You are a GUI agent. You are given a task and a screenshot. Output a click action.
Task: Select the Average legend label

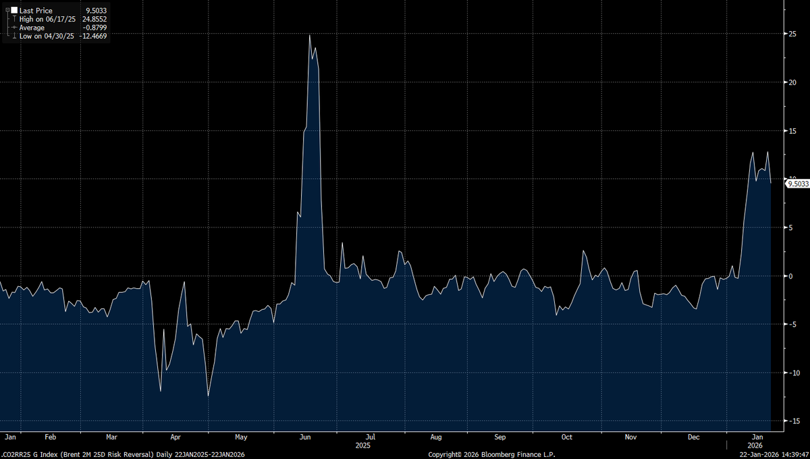(x=32, y=28)
